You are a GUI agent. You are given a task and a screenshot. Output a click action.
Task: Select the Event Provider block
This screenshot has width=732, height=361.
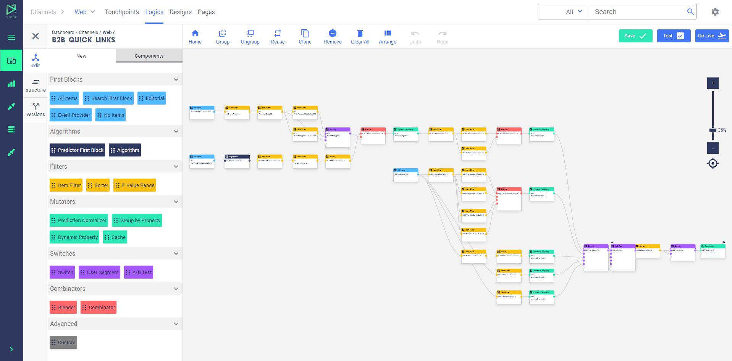[x=71, y=115]
